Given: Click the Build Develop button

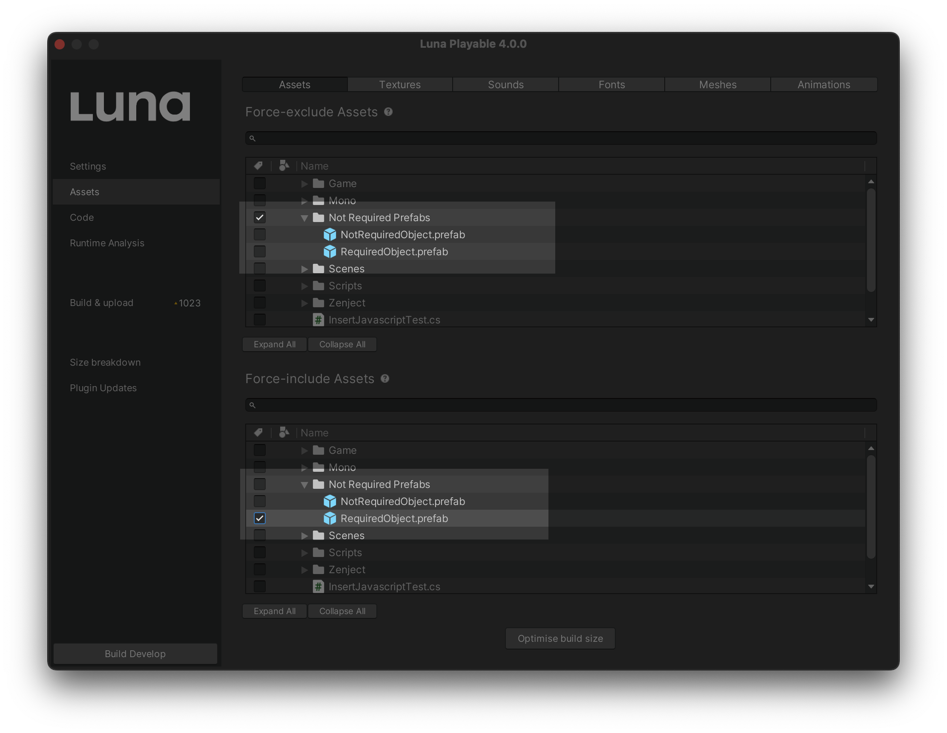Looking at the screenshot, I should [x=135, y=654].
